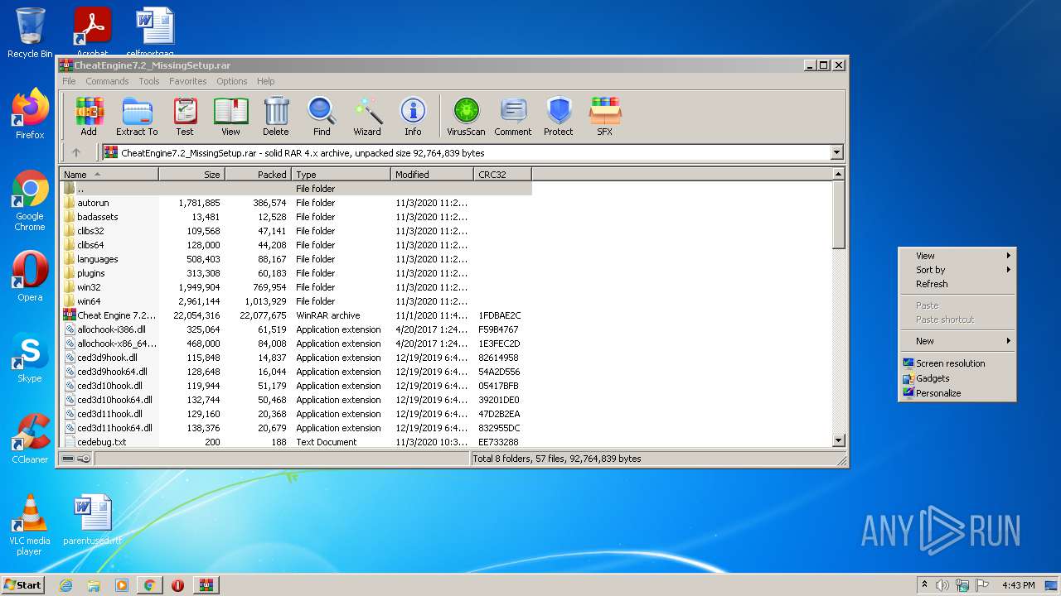
Task: Click the Google Chrome desktop icon
Action: pos(30,201)
